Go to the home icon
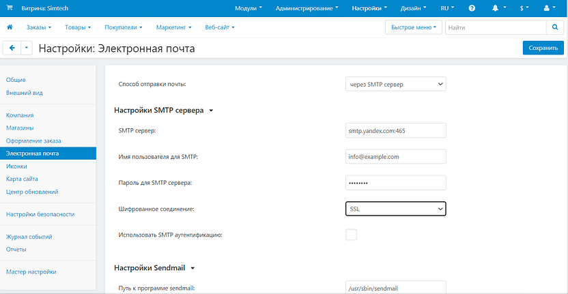 pos(10,27)
